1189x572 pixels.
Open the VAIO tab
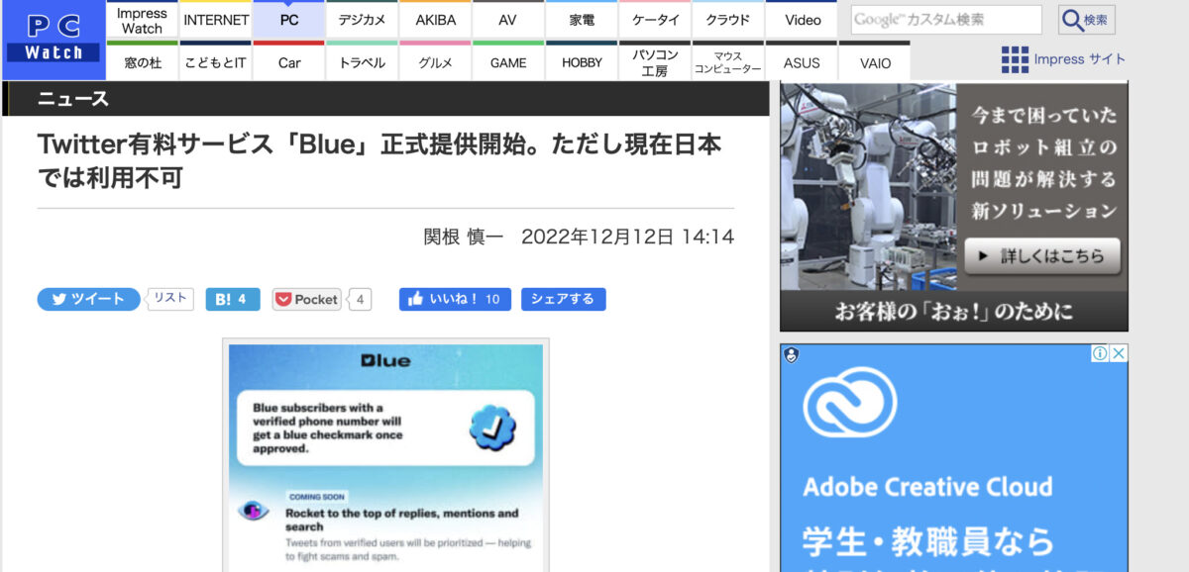tap(875, 61)
